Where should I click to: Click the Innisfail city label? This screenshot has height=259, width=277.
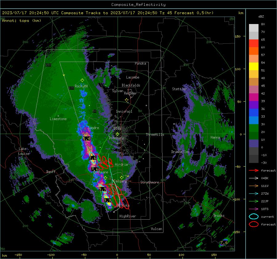(x=124, y=111)
